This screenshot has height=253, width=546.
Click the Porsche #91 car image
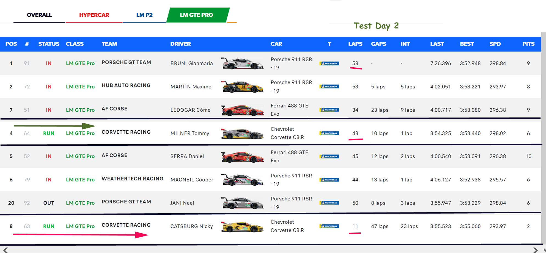point(242,64)
